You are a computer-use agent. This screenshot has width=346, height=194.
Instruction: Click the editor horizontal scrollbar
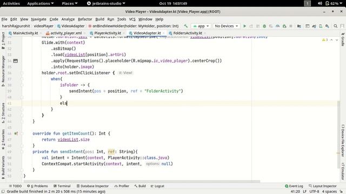tap(142, 182)
